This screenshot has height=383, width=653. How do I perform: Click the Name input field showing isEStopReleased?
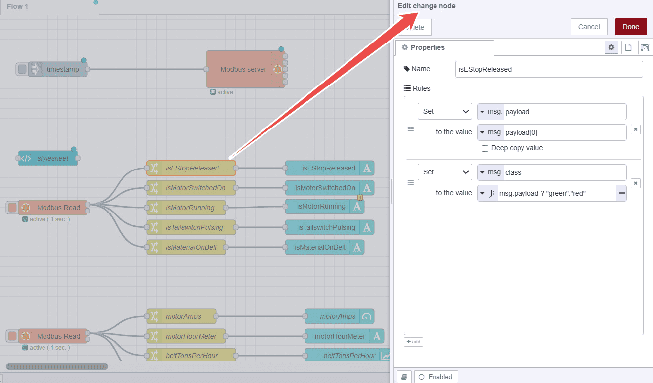[549, 69]
